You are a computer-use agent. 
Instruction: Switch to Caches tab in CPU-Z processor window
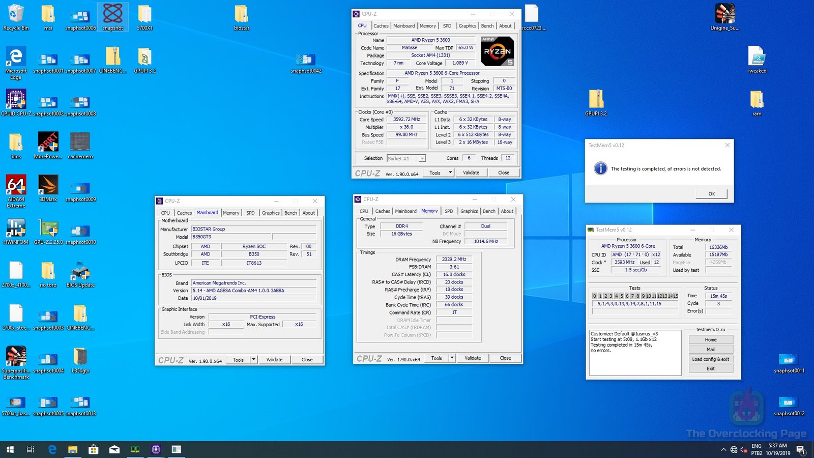(381, 26)
